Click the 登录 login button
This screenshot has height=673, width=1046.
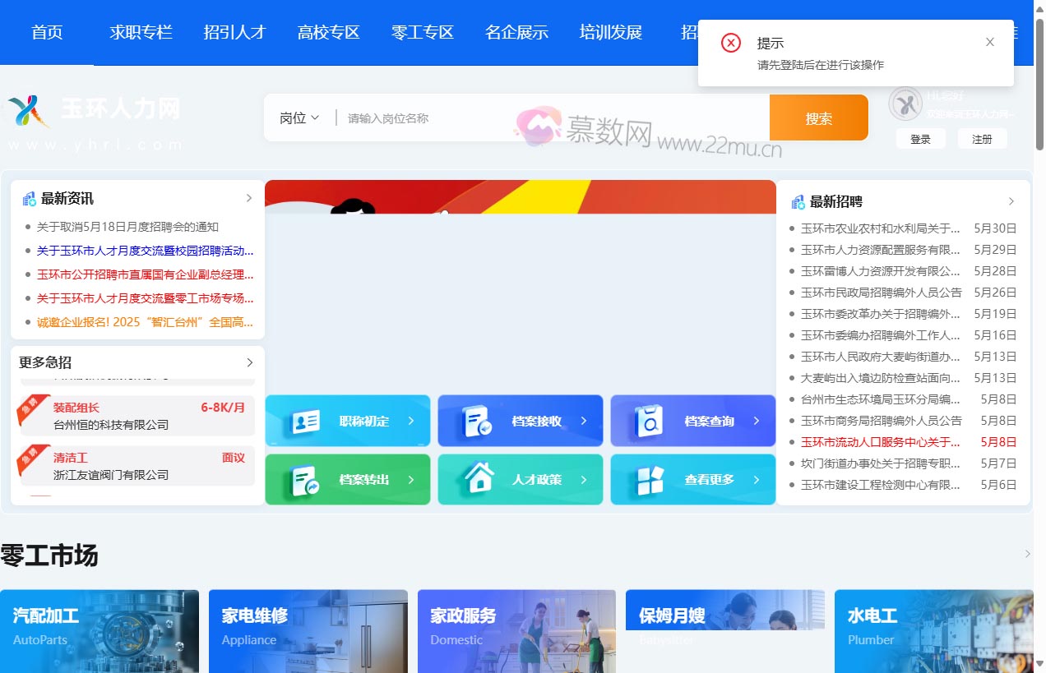(920, 138)
